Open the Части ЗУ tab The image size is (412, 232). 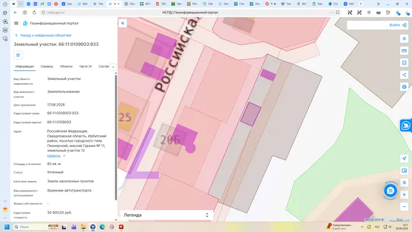[x=86, y=66]
